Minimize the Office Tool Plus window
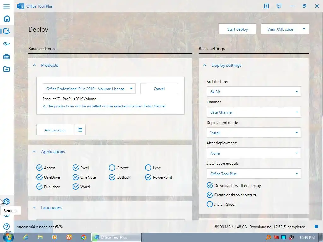 point(292,6)
